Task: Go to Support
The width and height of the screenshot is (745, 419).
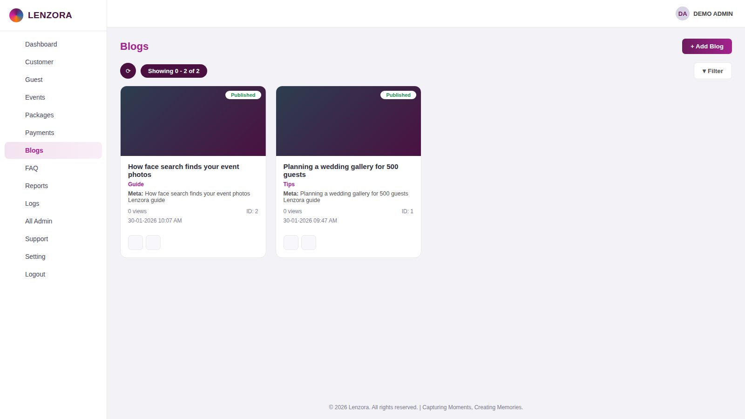Action: pyautogui.click(x=53, y=239)
